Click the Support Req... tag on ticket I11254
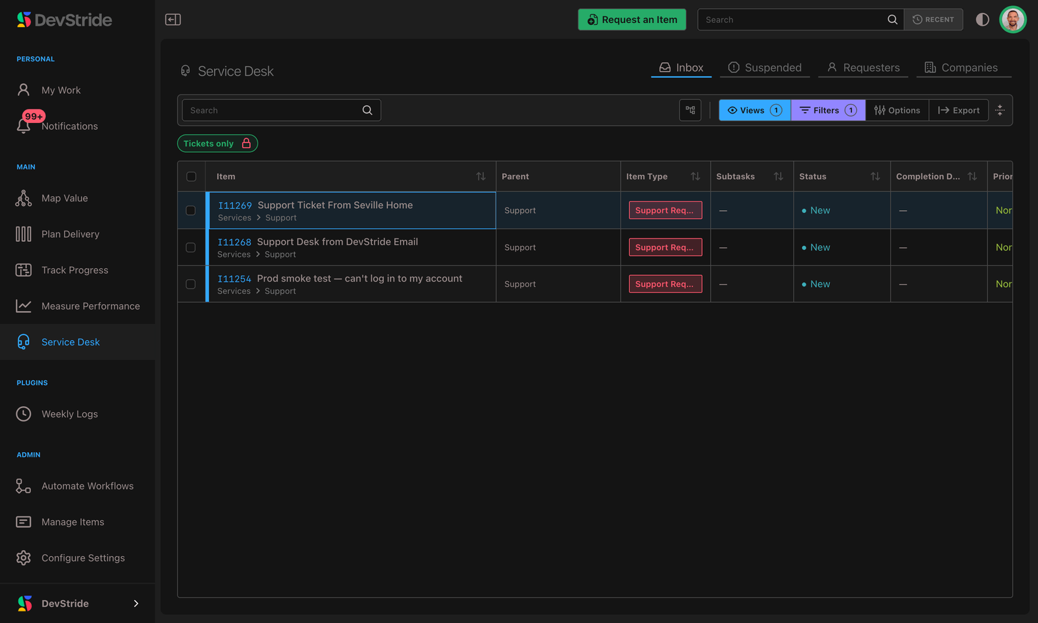This screenshot has width=1038, height=623. click(x=665, y=284)
